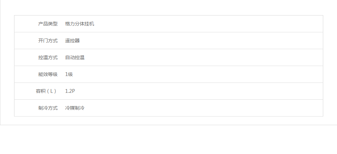The width and height of the screenshot is (337, 154).
Task: Click the 冷媒制冷 value text
Action: (75, 108)
